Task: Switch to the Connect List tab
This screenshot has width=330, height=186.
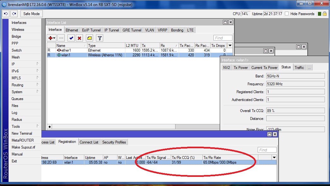Action: 89,142
